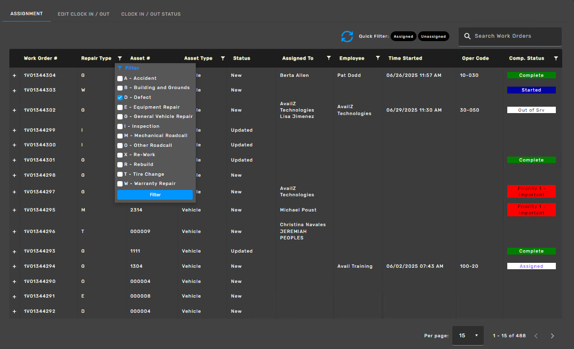Enable the W - Warranty Repair checkbox
This screenshot has height=349, width=574.
(x=120, y=184)
